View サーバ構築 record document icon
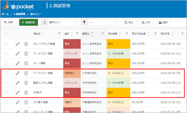 [x=26, y=63]
